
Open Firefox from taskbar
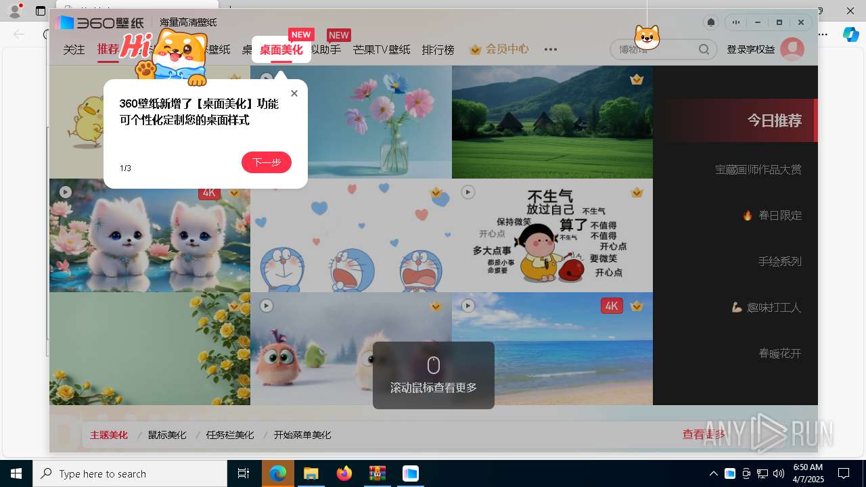click(x=344, y=473)
